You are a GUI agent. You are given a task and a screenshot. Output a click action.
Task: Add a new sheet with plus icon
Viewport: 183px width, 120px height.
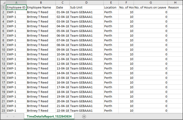[84, 117]
